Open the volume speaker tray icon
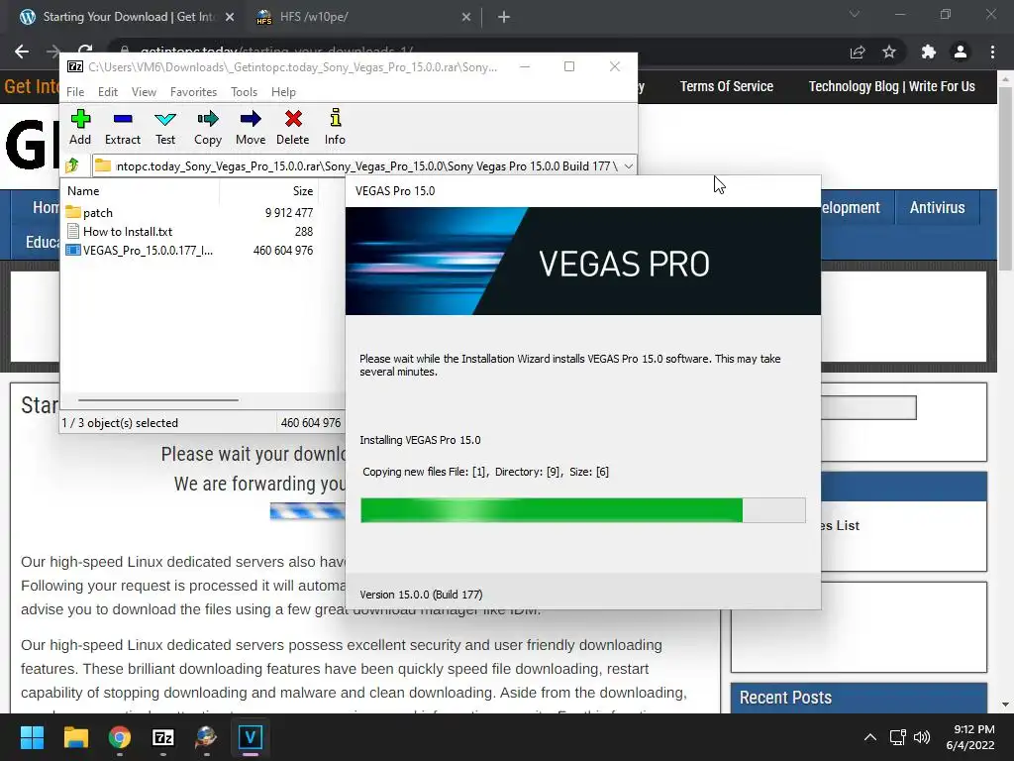The image size is (1014, 761). (922, 737)
